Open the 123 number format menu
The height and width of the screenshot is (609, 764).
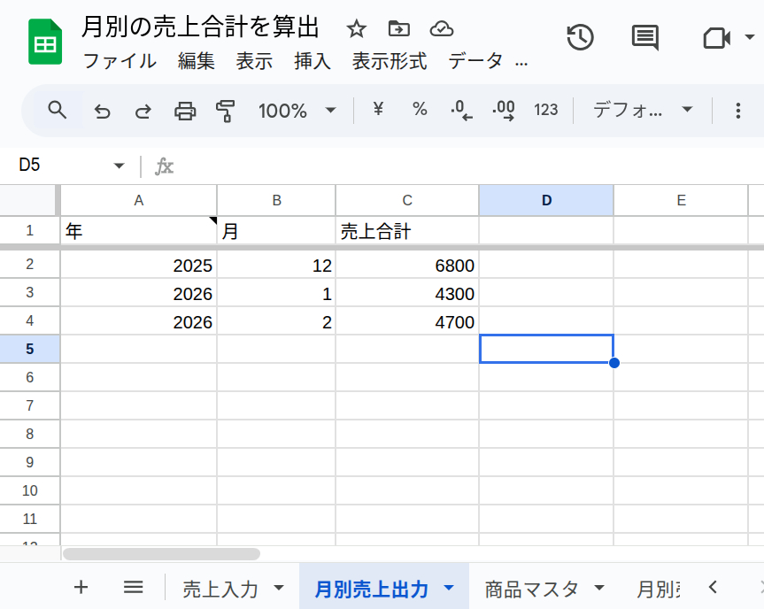pyautogui.click(x=546, y=110)
